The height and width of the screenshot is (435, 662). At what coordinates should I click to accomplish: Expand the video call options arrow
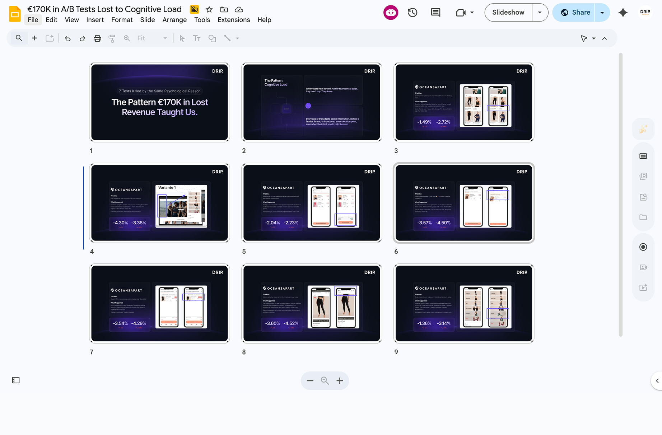coord(472,13)
